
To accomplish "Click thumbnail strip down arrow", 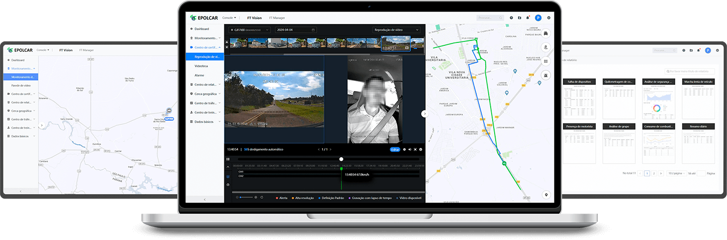I will pos(227,46).
